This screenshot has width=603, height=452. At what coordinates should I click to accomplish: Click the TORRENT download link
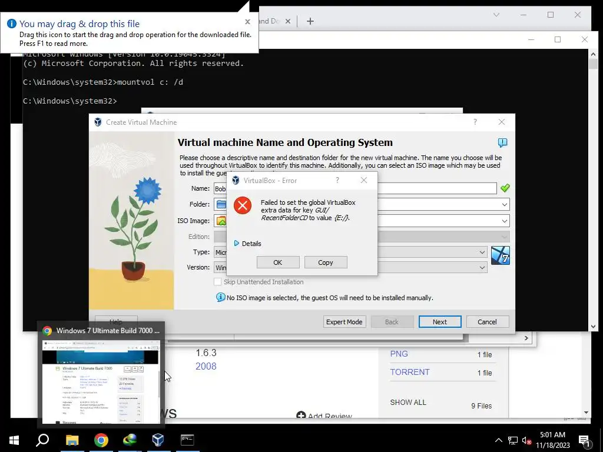pos(410,372)
